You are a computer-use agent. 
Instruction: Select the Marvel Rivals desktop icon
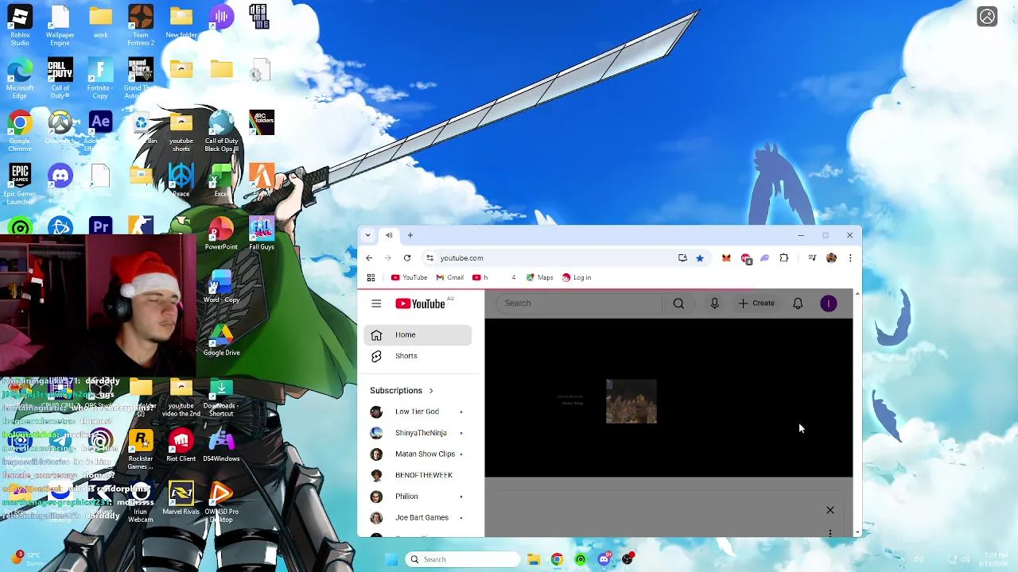(x=181, y=499)
